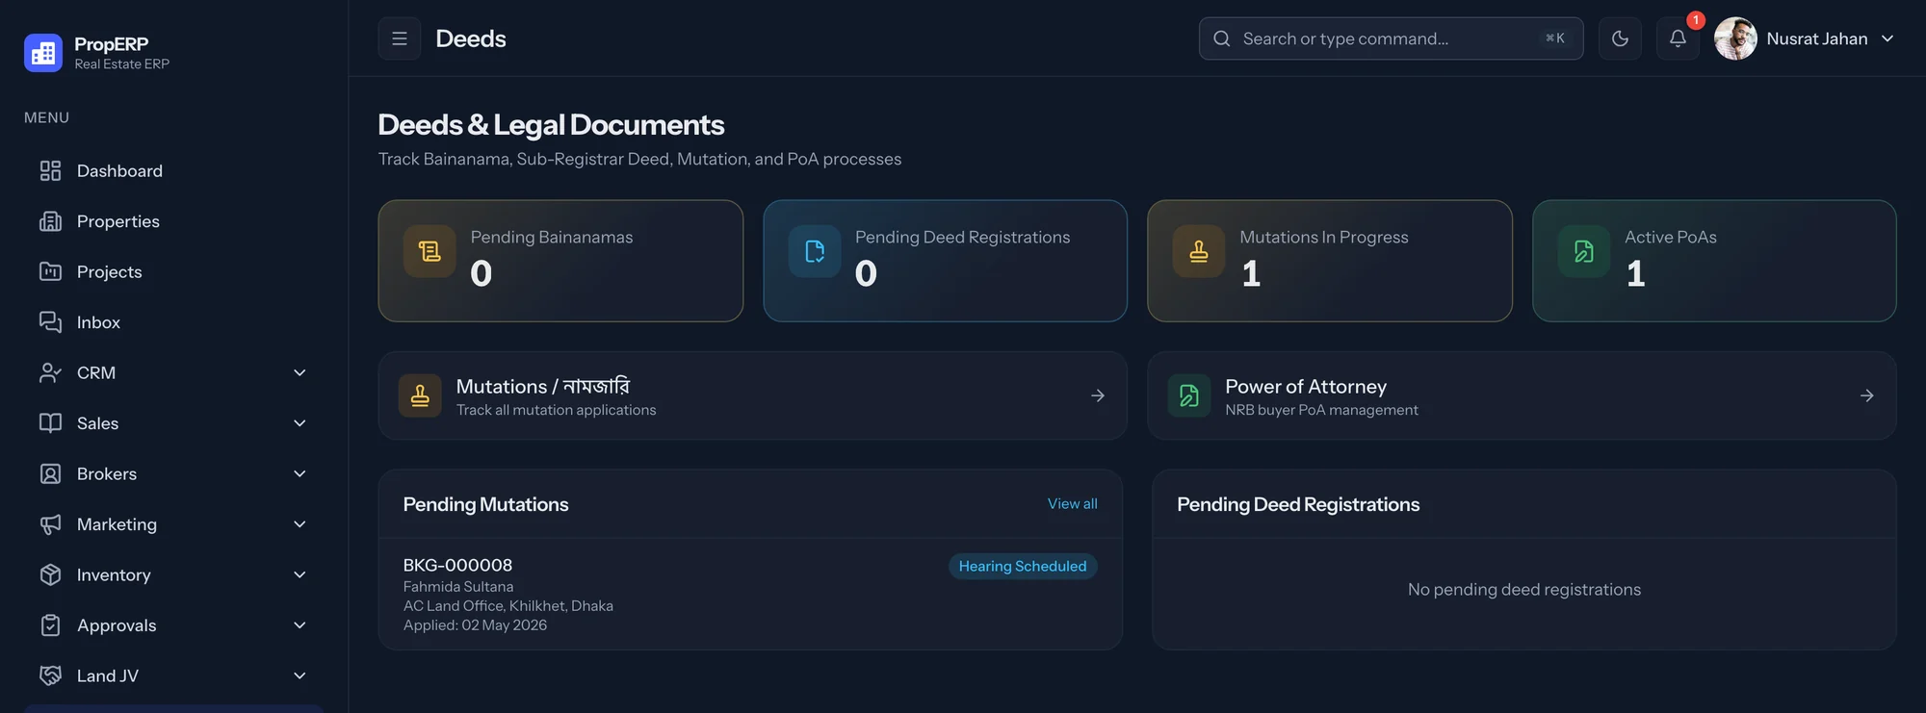Screen dimensions: 1926x713
Task: Expand the Sales menu chevron
Action: 299,423
